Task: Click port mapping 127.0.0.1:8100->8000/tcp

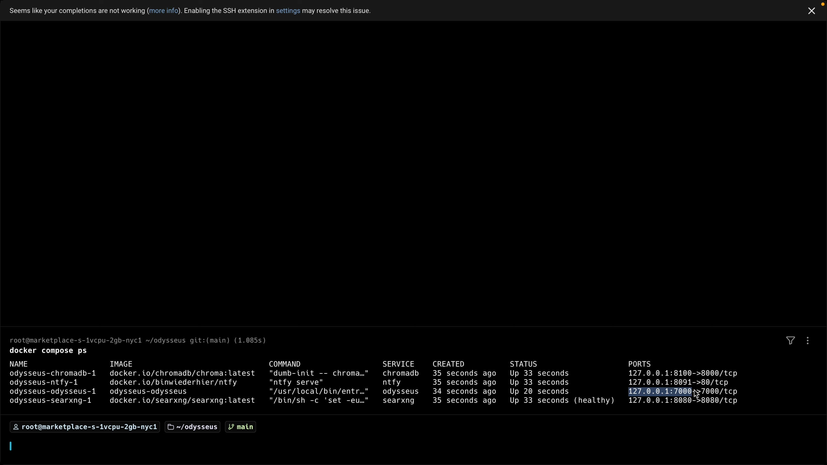Action: [x=683, y=373]
